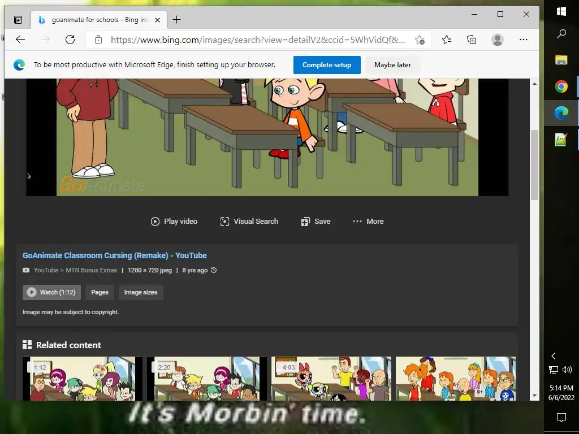Open the Windows Start menu
Viewport: 579px width, 434px height.
561,11
